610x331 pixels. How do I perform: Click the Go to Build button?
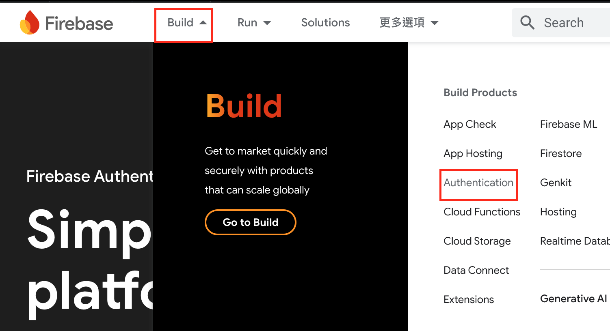pyautogui.click(x=251, y=222)
